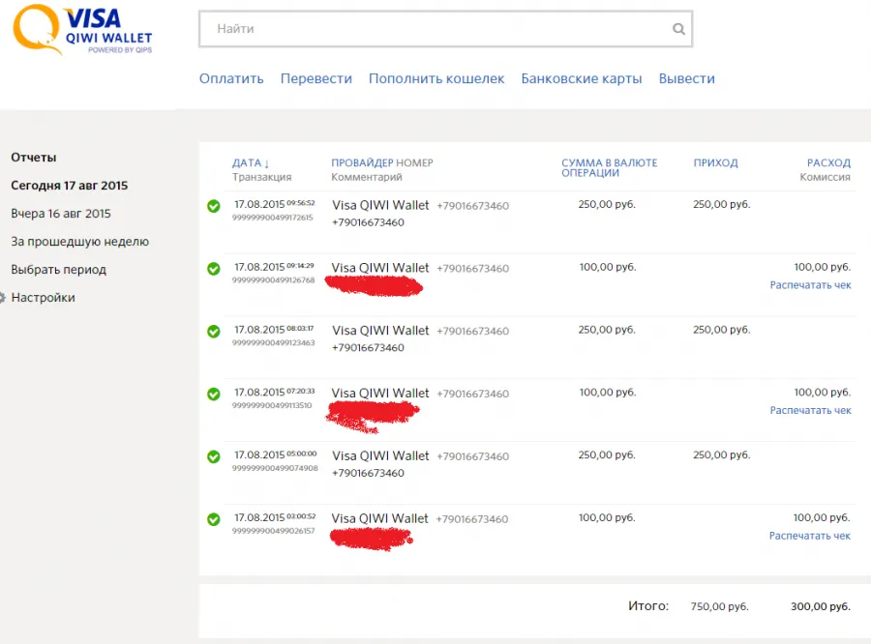Click the Итого expense total 300,00 руб.
This screenshot has width=871, height=644.
pos(821,607)
